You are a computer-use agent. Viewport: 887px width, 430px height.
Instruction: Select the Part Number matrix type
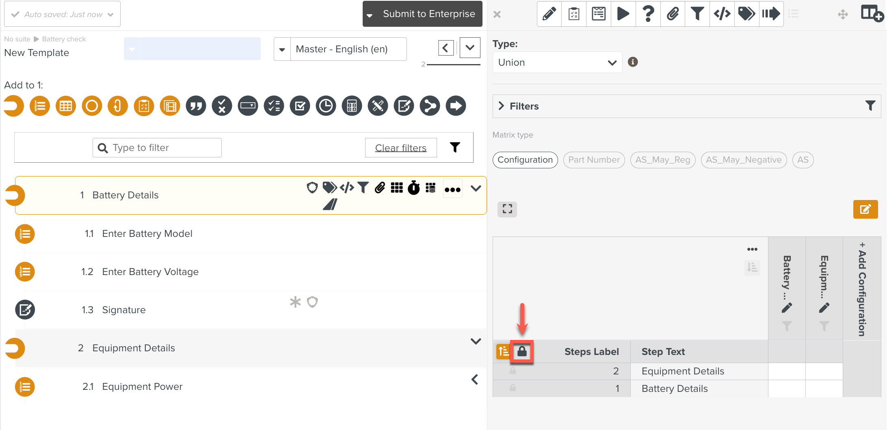click(x=594, y=160)
